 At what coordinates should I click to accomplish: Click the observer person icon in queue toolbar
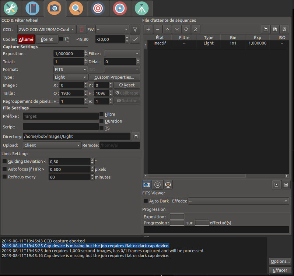(x=196, y=29)
